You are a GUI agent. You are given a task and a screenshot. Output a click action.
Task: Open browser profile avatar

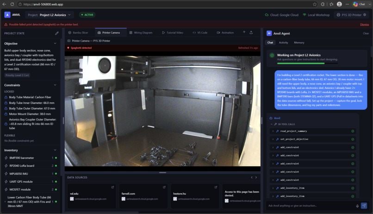[340, 4]
